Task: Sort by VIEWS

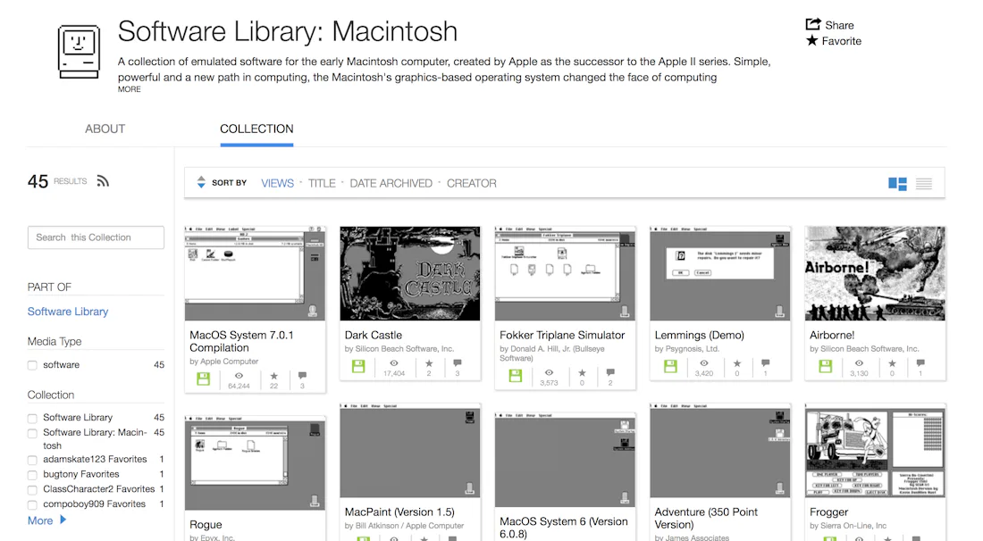Action: tap(277, 184)
